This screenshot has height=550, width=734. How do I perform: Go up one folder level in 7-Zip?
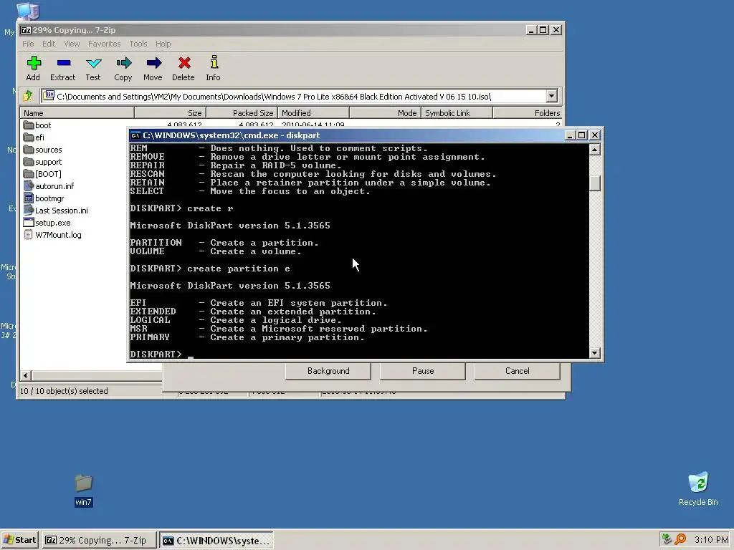pos(28,96)
